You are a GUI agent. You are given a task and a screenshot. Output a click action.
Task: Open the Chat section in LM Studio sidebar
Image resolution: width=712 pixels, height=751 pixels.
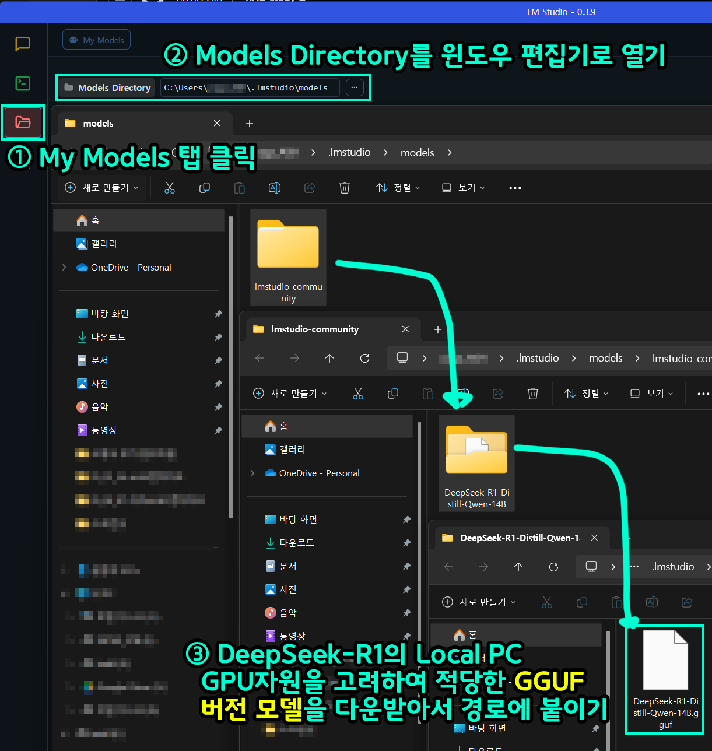[x=23, y=44]
